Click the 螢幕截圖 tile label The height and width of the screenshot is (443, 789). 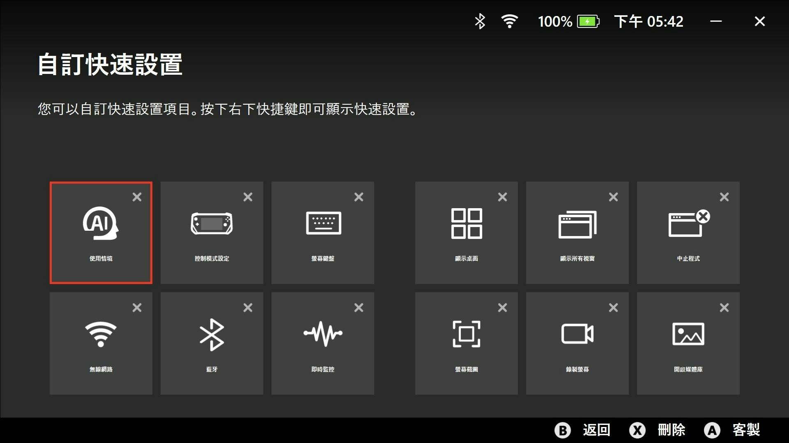tap(467, 370)
